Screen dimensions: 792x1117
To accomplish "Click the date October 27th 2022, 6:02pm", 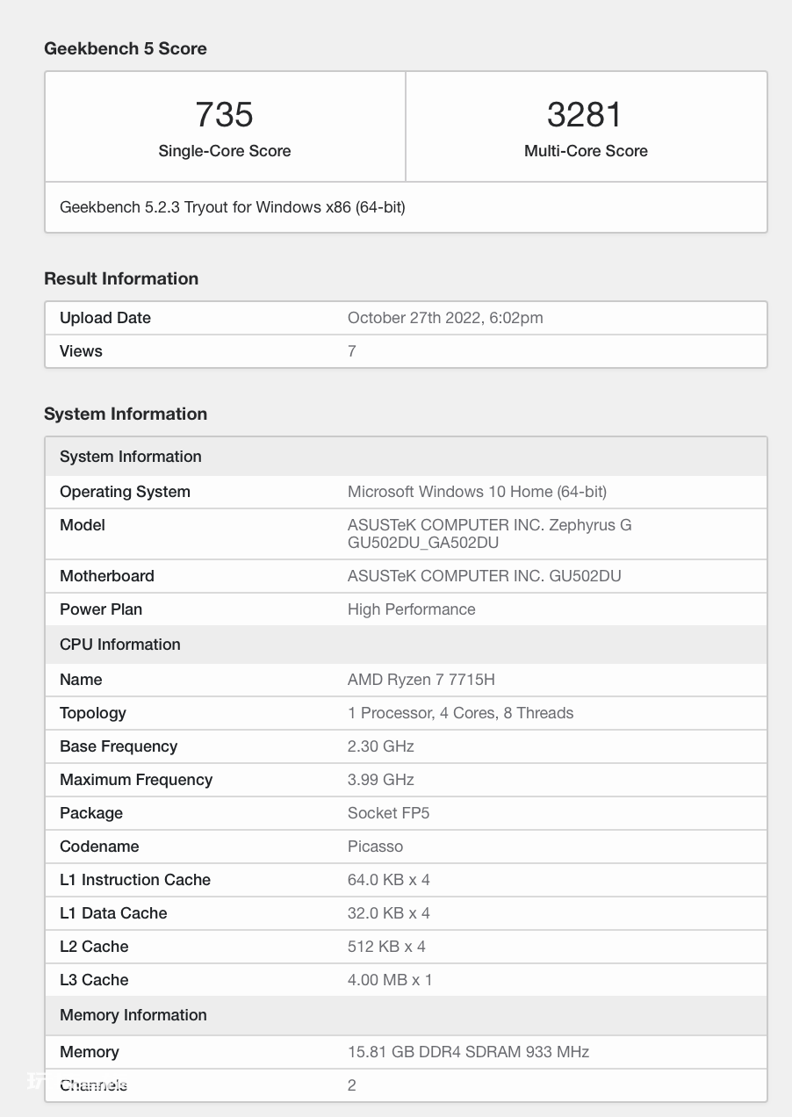I will [445, 318].
